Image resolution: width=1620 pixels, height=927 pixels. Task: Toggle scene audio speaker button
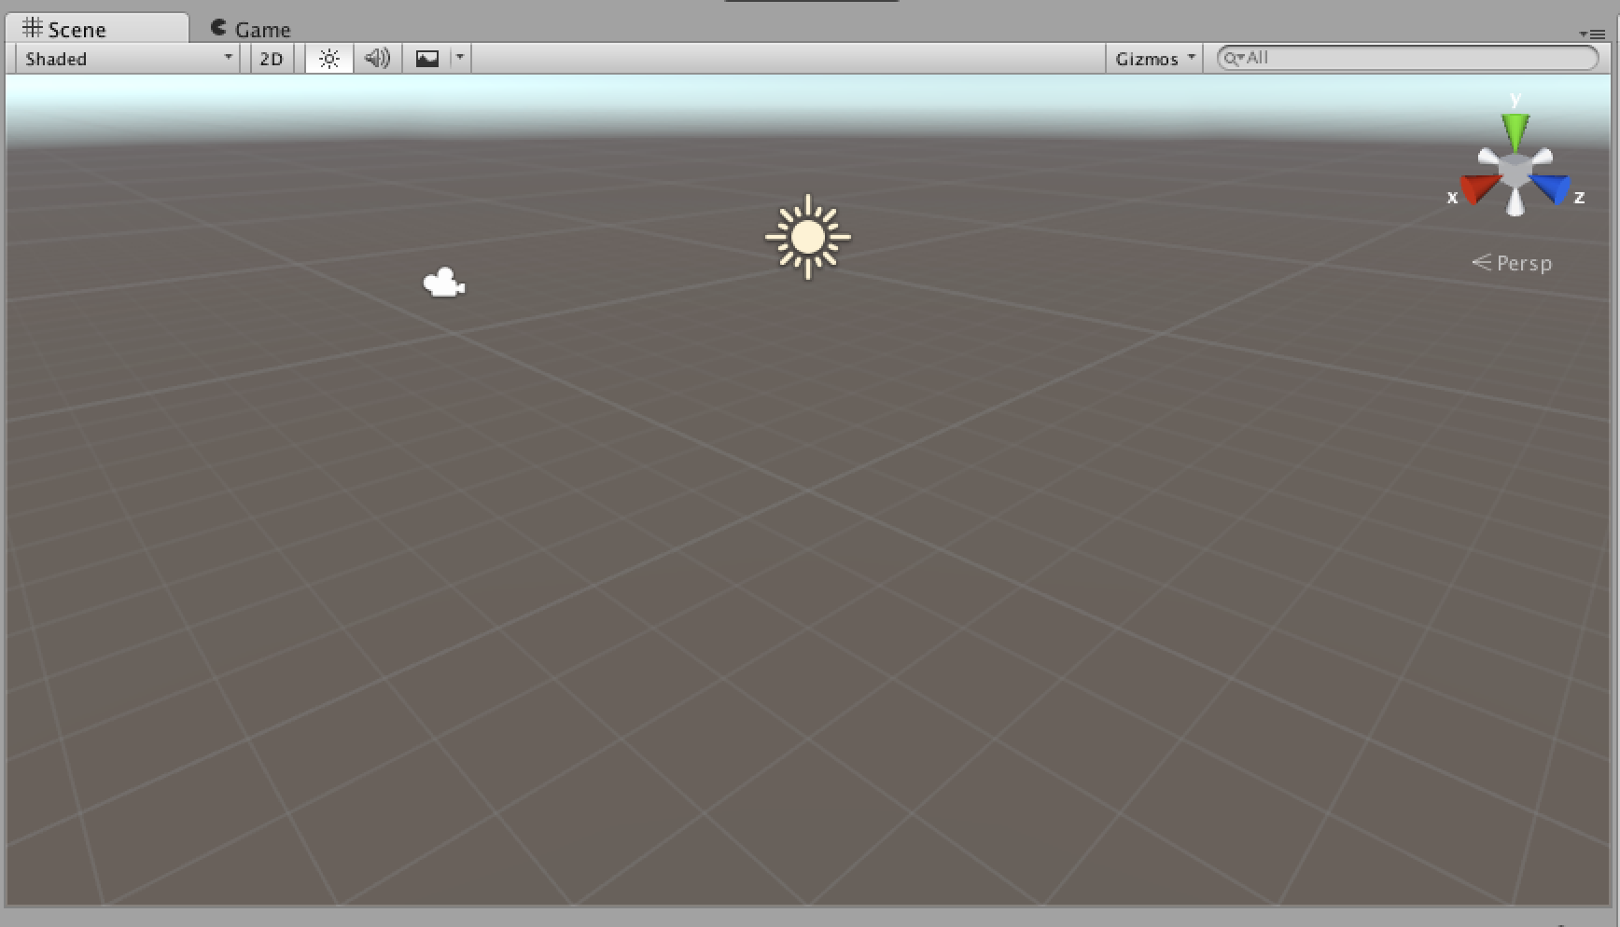coord(377,59)
